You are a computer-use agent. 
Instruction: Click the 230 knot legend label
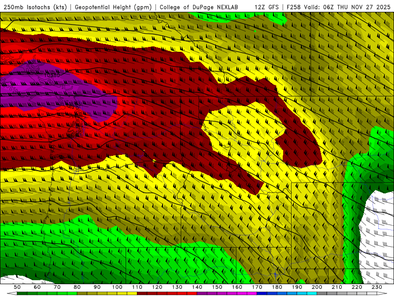coord(377,287)
